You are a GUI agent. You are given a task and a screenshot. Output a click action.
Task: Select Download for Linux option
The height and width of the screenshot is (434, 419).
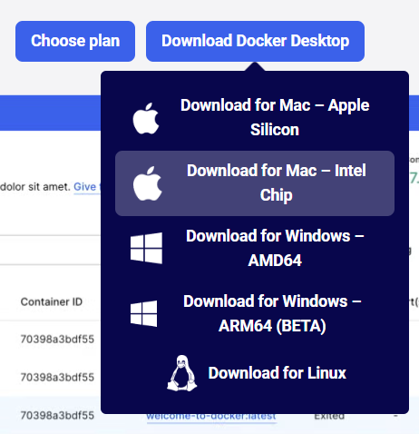point(255,373)
